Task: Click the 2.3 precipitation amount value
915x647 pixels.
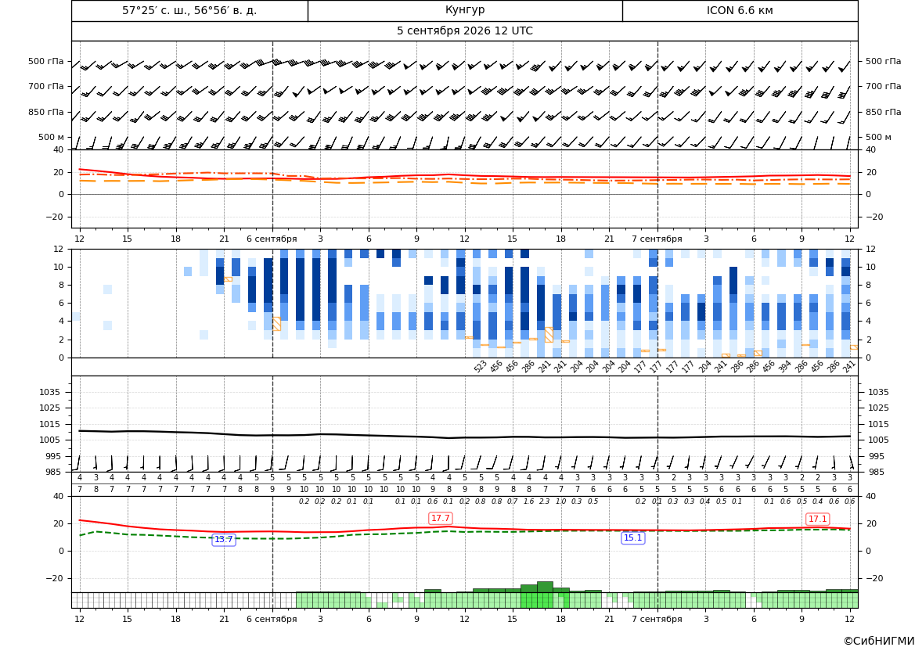Action: click(x=545, y=501)
